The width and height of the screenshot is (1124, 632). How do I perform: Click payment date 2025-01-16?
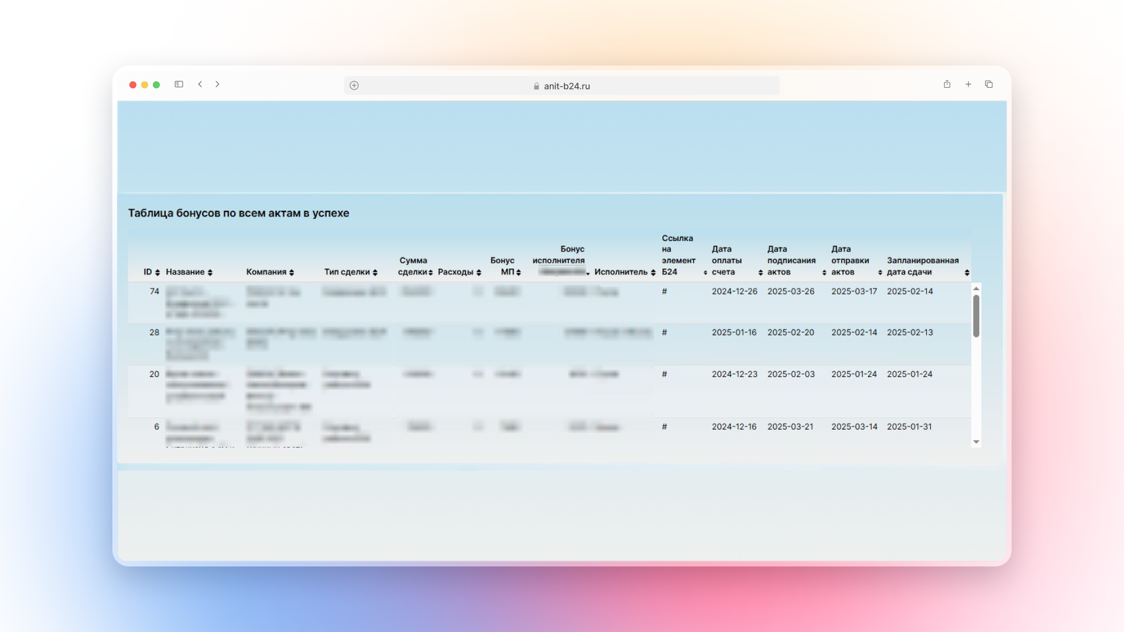[734, 332]
